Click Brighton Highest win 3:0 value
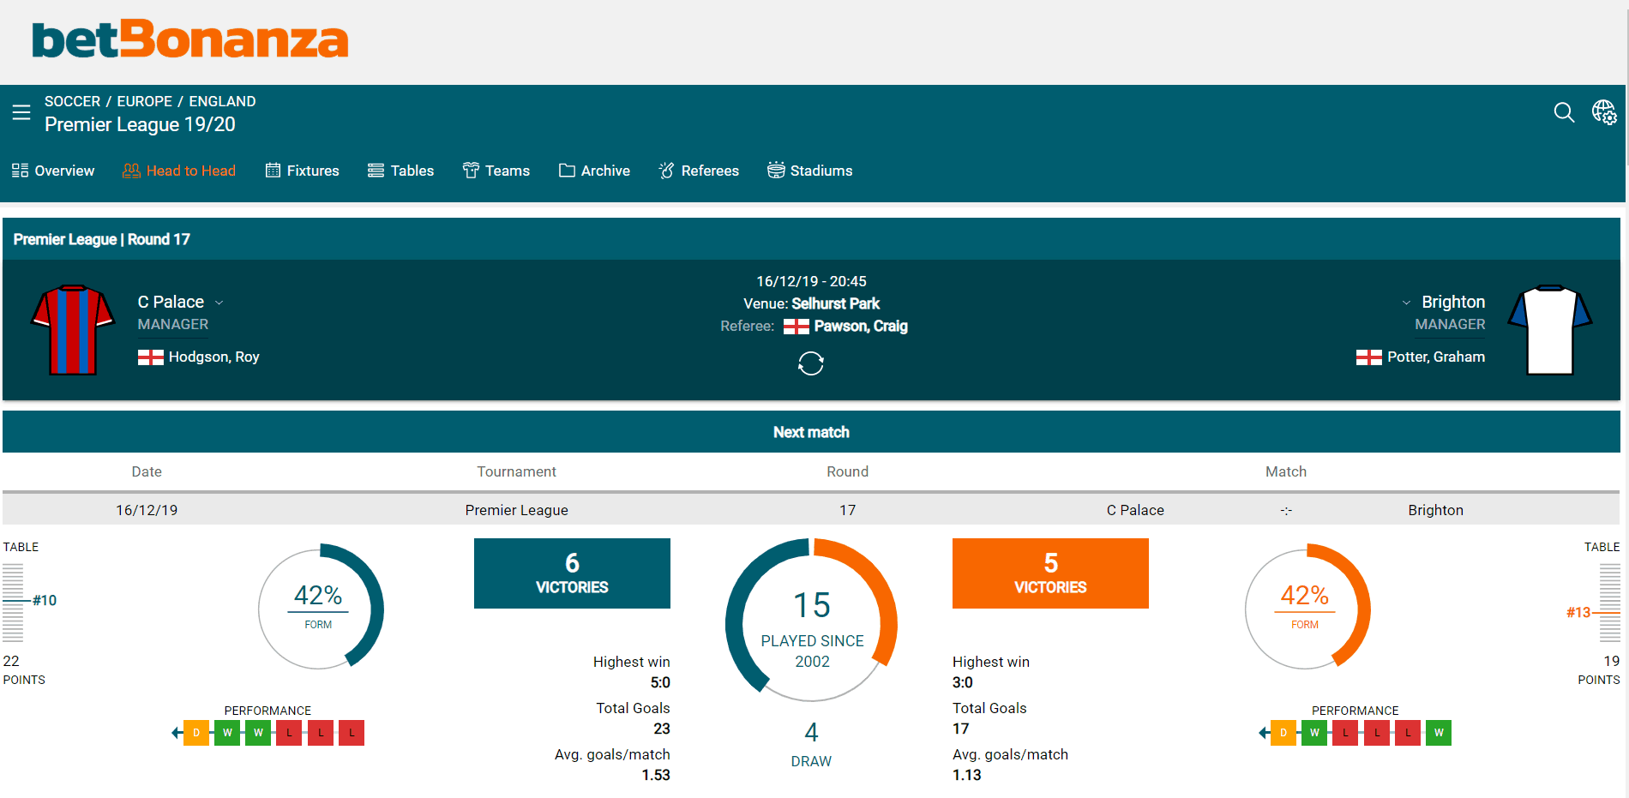 [x=963, y=683]
